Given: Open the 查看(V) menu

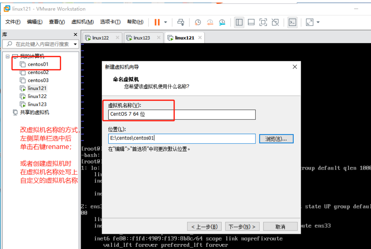Looking at the screenshot, I should 57,22.
